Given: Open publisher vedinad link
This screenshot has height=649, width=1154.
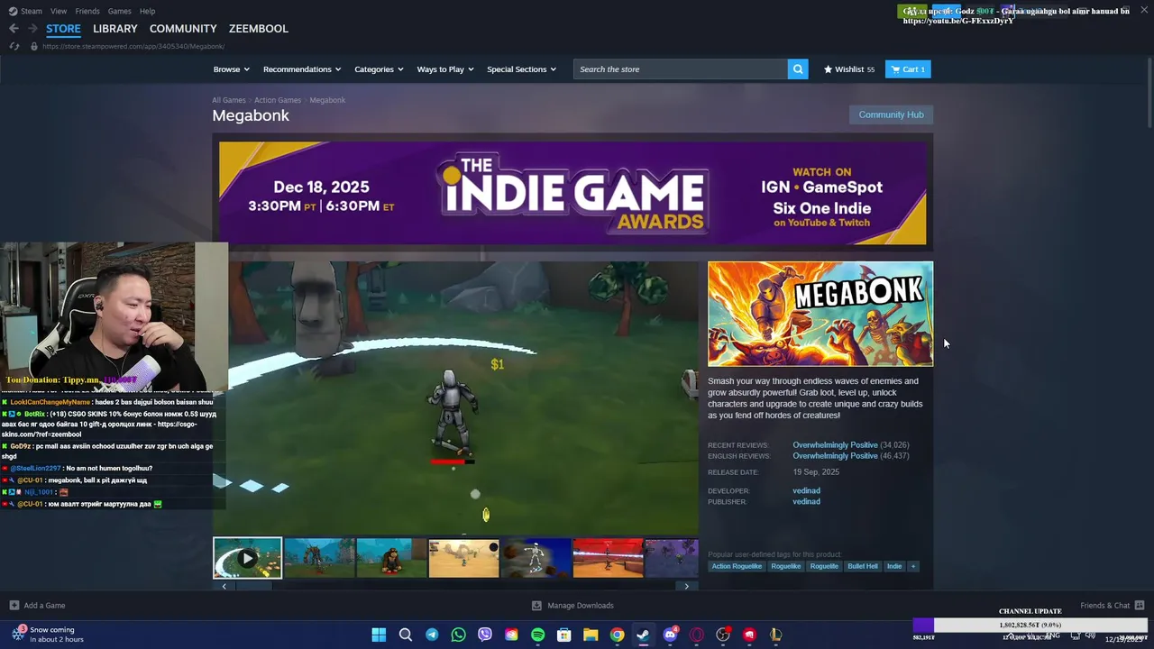Looking at the screenshot, I should coord(806,502).
